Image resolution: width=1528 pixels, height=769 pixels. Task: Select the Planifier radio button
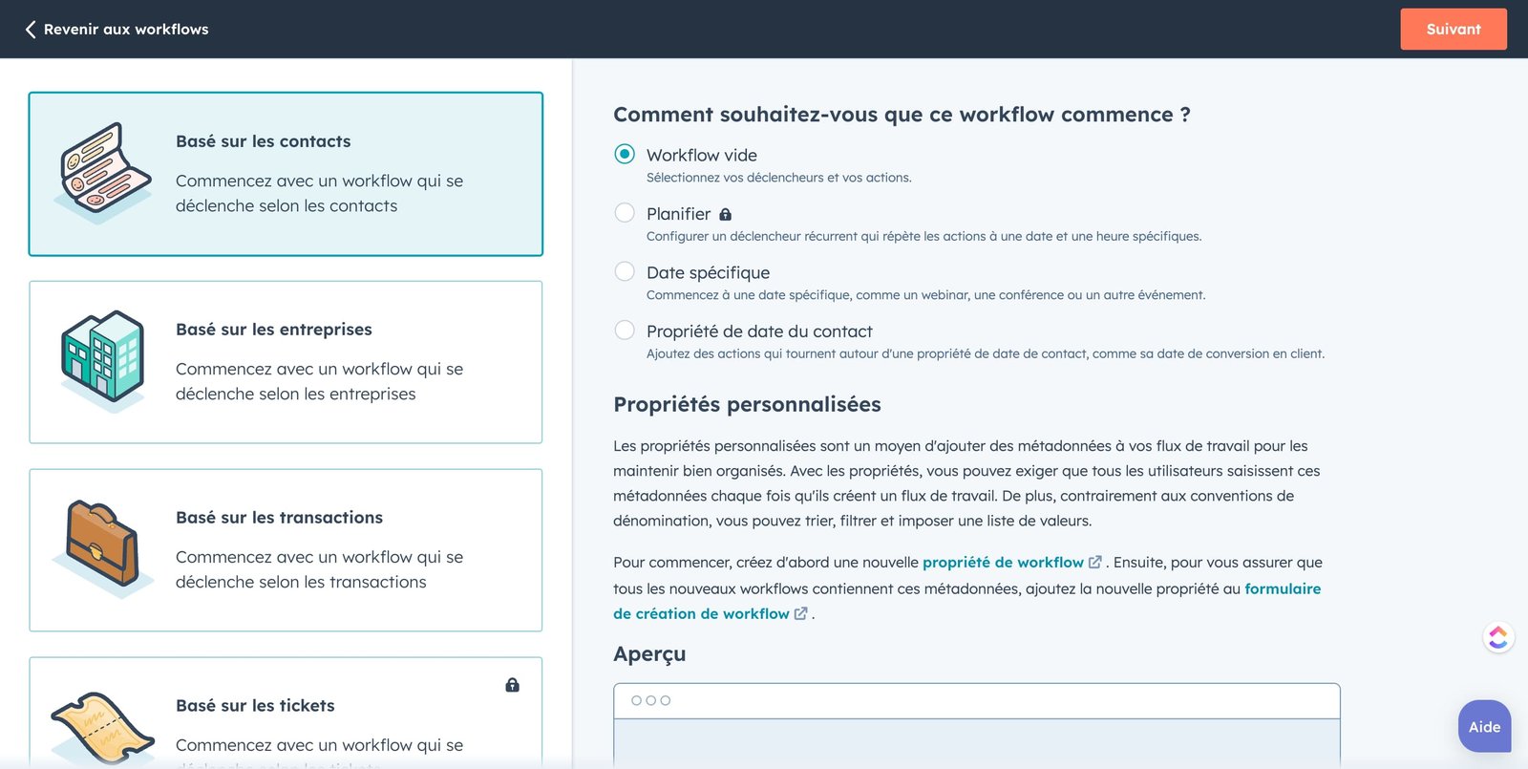click(625, 212)
